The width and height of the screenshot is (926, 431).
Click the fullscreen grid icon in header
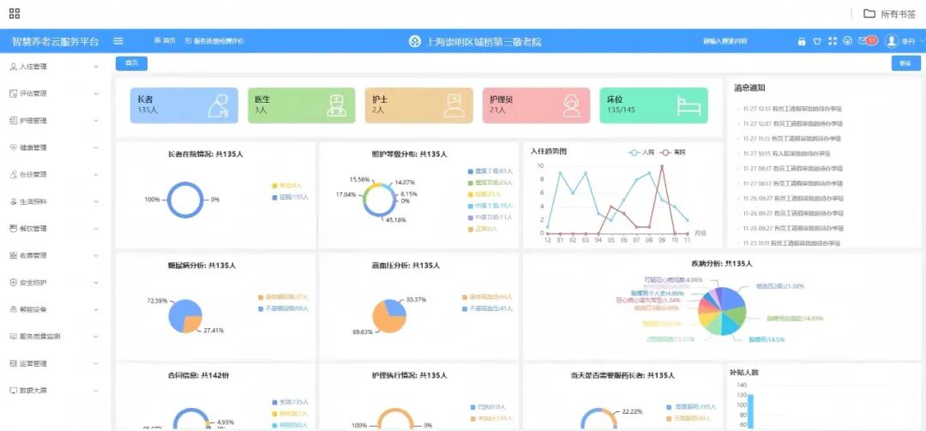(x=832, y=41)
